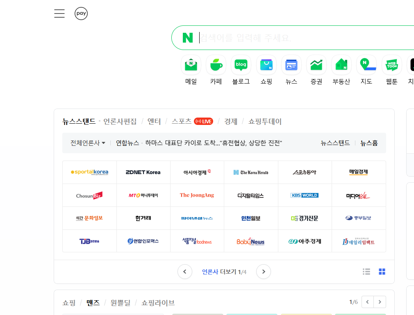Select the 언론사편집 tab

pos(120,121)
